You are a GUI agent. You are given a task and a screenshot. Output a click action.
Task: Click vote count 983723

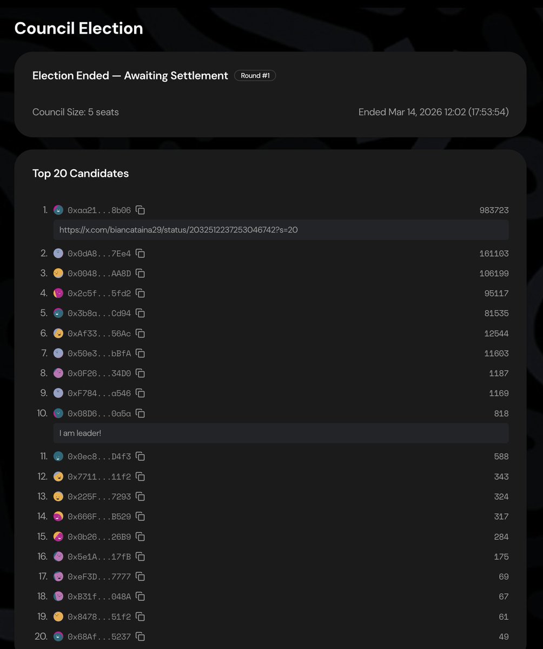point(494,210)
